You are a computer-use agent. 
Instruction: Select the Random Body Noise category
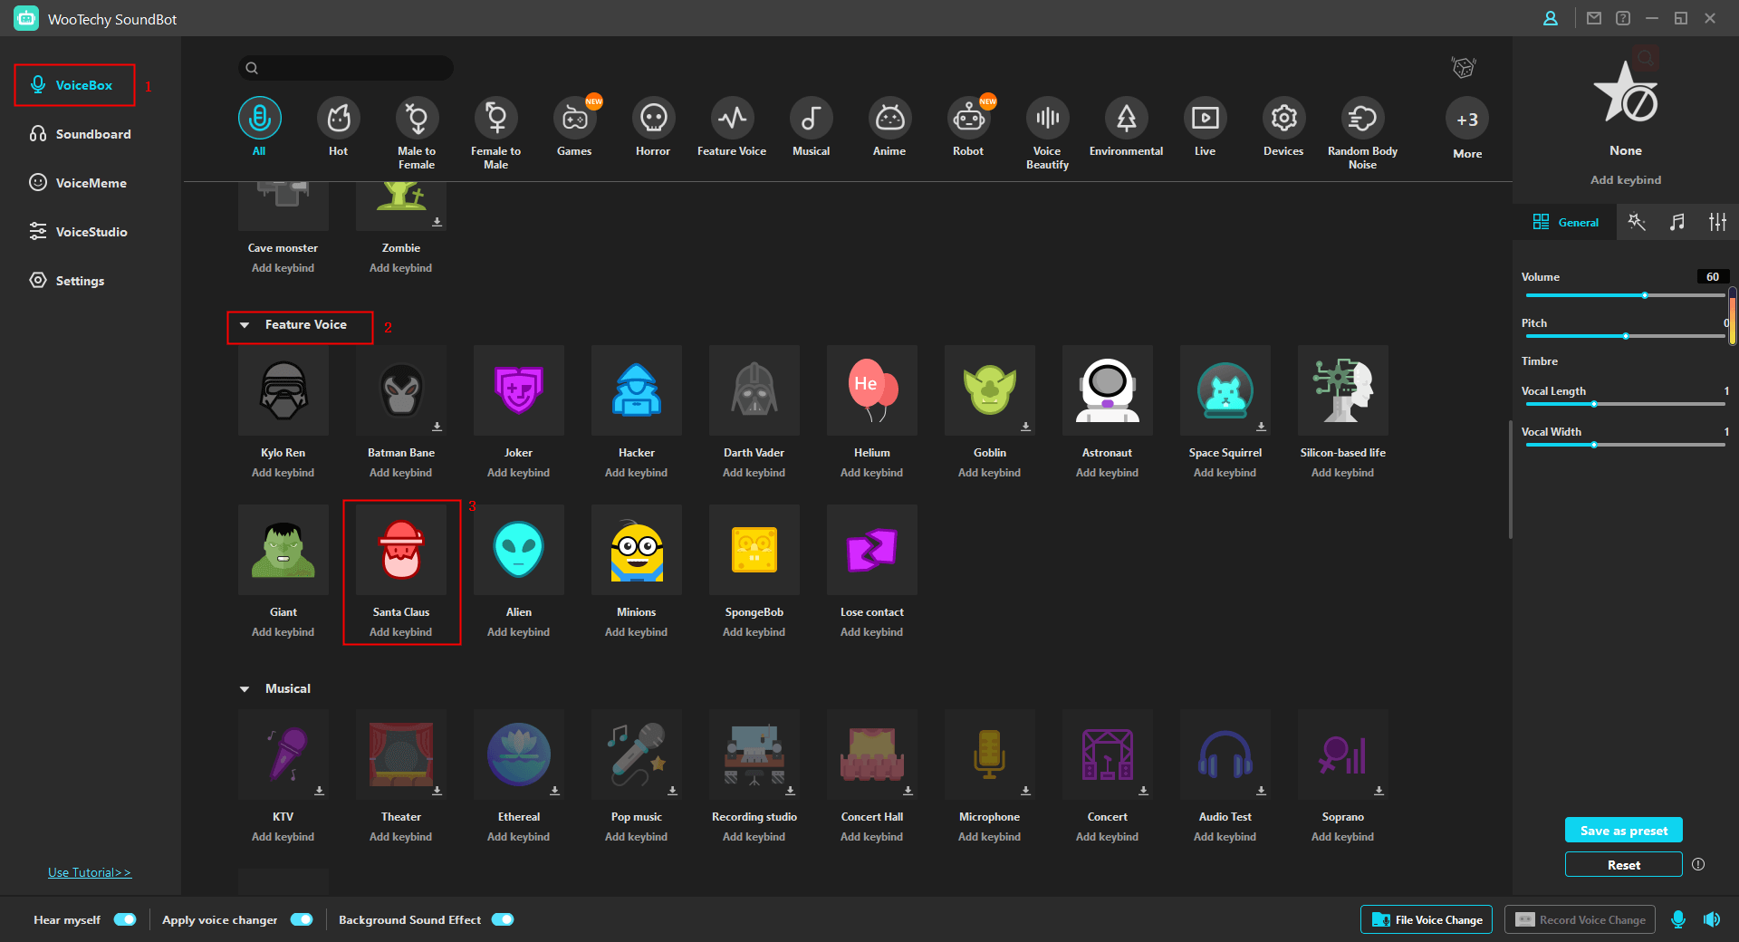pyautogui.click(x=1362, y=118)
